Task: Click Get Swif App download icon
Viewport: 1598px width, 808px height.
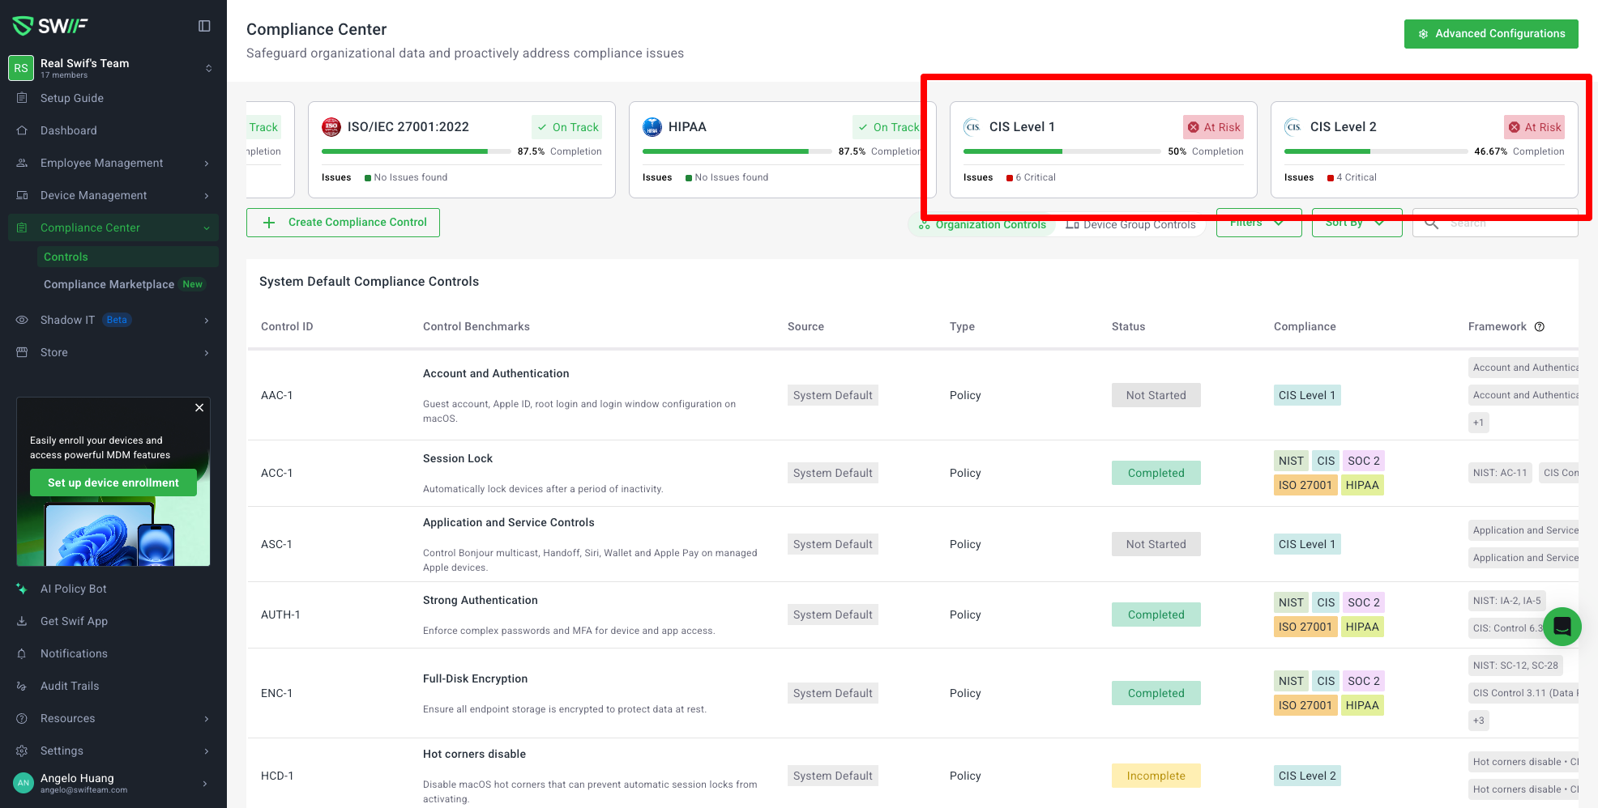Action: (22, 621)
